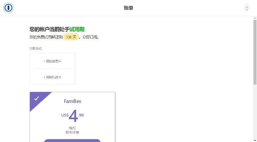The height and width of the screenshot is (142, 257).
Task: Redeem a gift card via 兑换礼品卡
Action: [52, 77]
